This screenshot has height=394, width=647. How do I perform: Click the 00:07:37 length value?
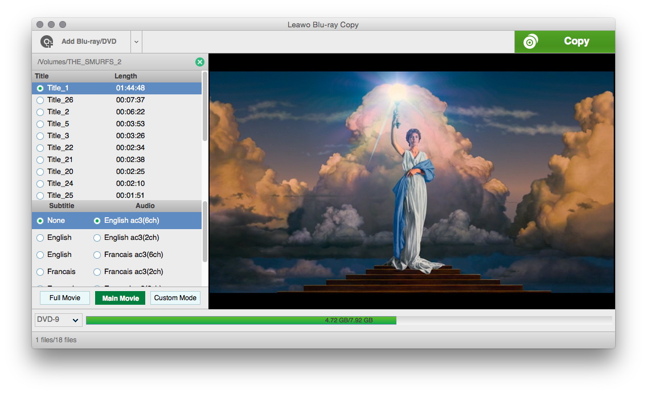[130, 100]
